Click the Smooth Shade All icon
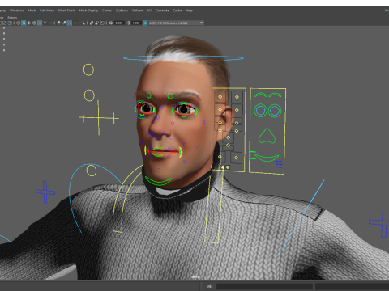 (24, 23)
